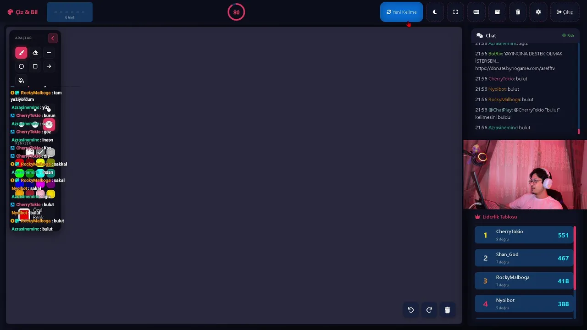Undo the last canvas stroke
This screenshot has width=587, height=330.
point(411,310)
